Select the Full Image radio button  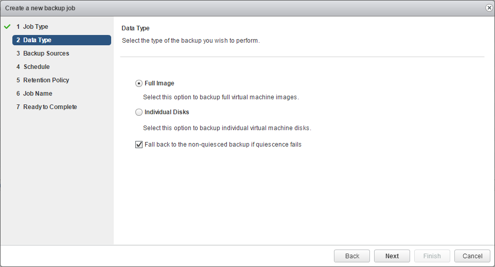click(139, 83)
